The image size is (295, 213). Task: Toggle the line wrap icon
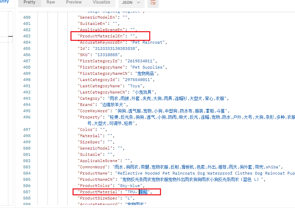pyautogui.click(x=153, y=3)
